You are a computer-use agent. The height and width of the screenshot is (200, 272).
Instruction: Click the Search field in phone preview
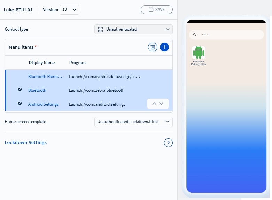(x=226, y=35)
